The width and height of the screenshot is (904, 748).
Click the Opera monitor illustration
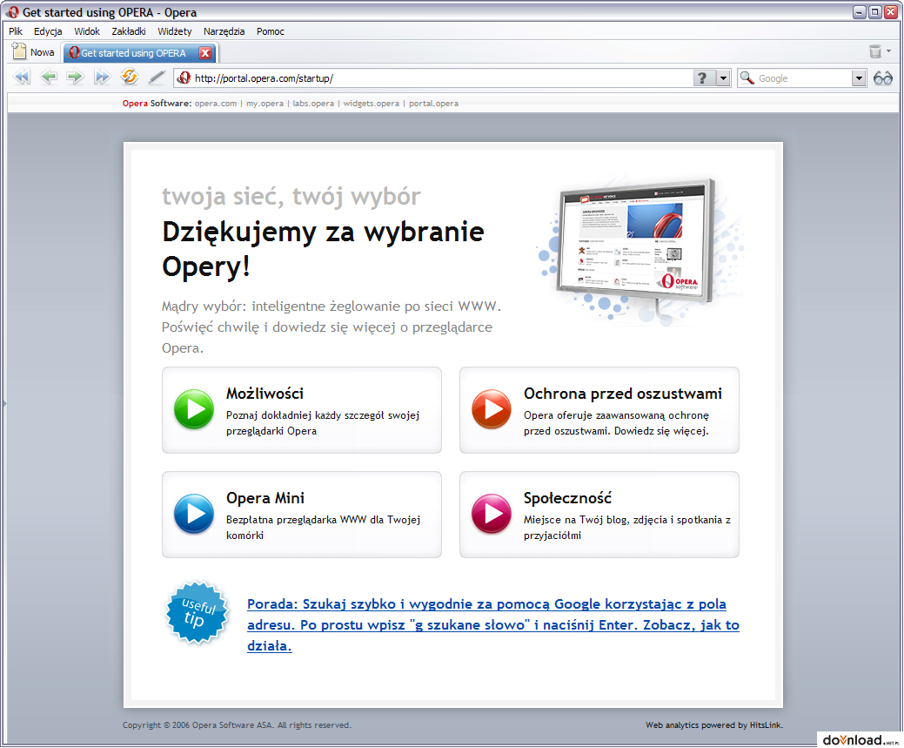pos(640,248)
